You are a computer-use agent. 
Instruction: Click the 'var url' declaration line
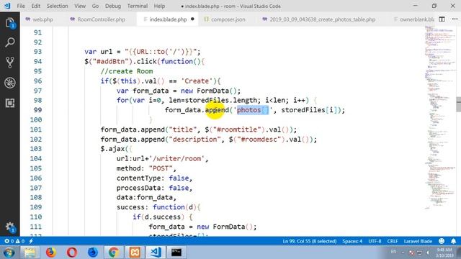click(x=143, y=52)
